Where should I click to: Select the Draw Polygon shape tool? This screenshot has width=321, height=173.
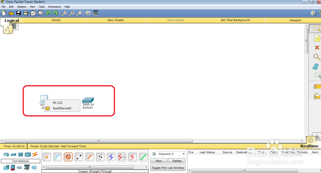tap(316, 67)
